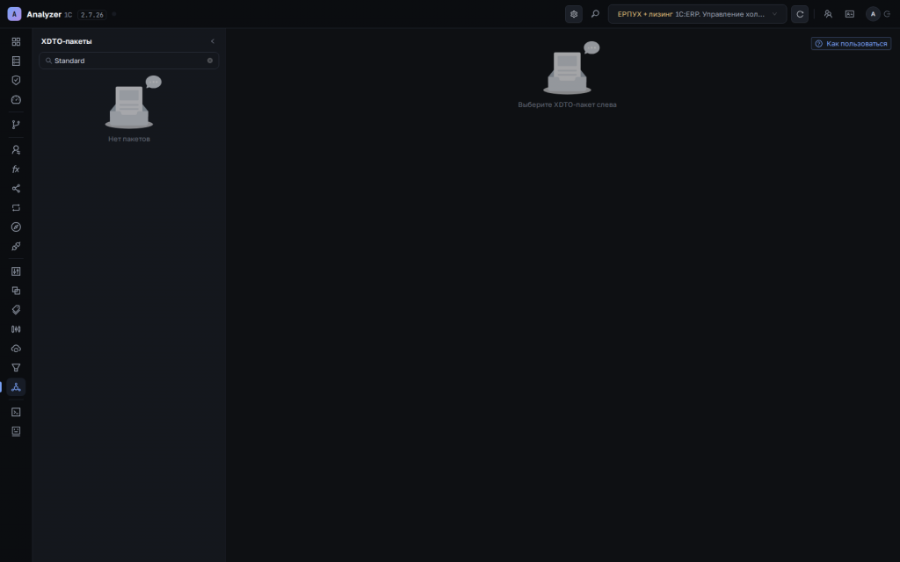Open the overlapping squares icon in sidebar

point(16,291)
